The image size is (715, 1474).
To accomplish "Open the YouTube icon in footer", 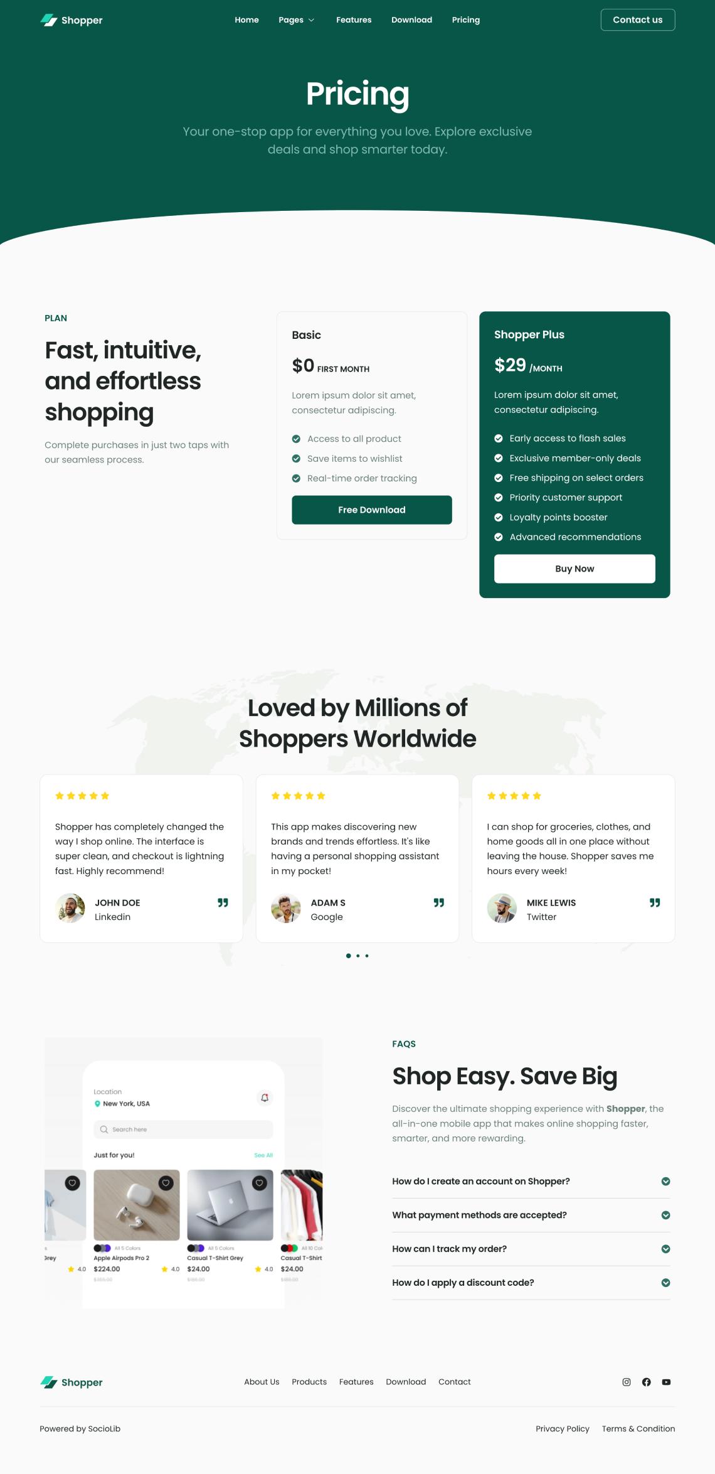I will (666, 1382).
